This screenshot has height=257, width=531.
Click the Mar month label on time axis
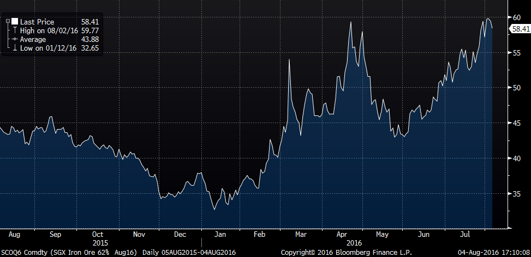click(x=300, y=234)
